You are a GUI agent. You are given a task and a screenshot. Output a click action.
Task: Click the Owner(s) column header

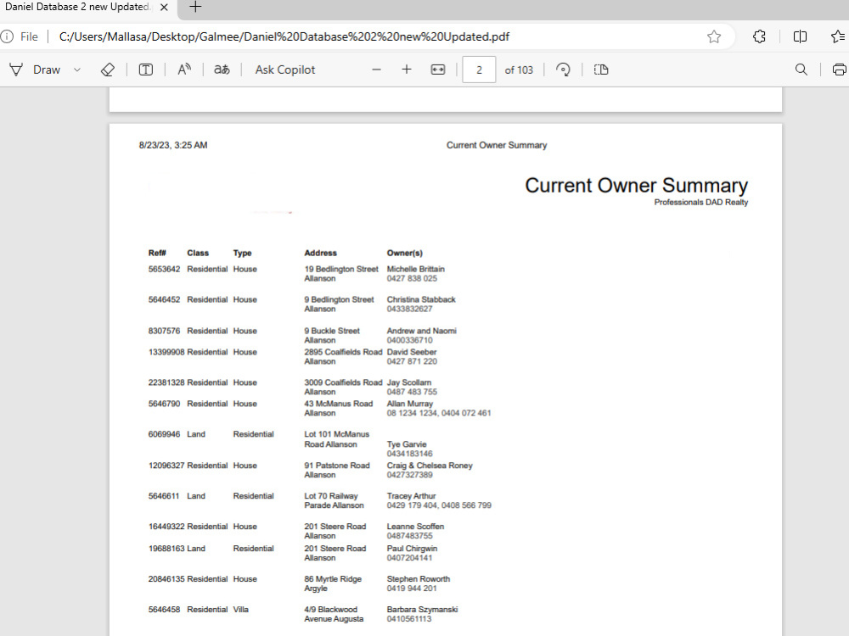pos(404,253)
